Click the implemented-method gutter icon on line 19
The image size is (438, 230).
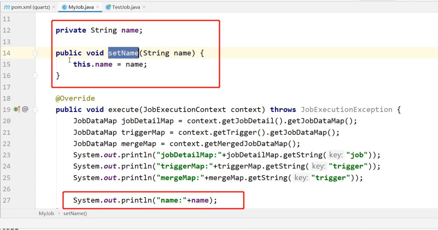pyautogui.click(x=17, y=109)
